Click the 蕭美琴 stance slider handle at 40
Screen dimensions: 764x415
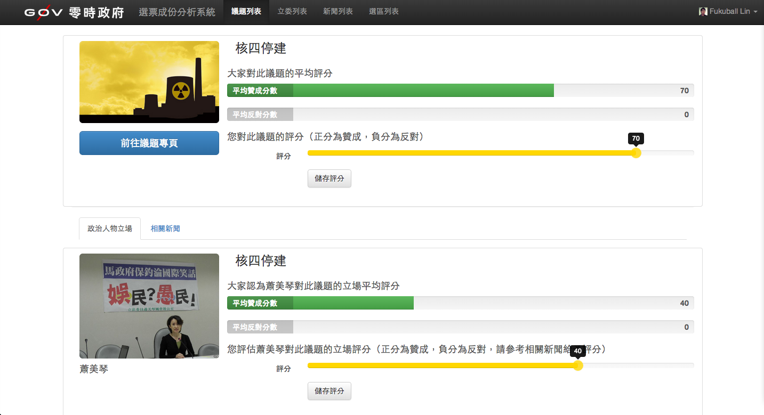[578, 365]
